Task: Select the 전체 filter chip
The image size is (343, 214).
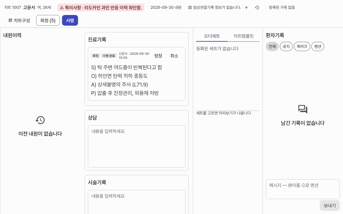Action: coord(272,47)
